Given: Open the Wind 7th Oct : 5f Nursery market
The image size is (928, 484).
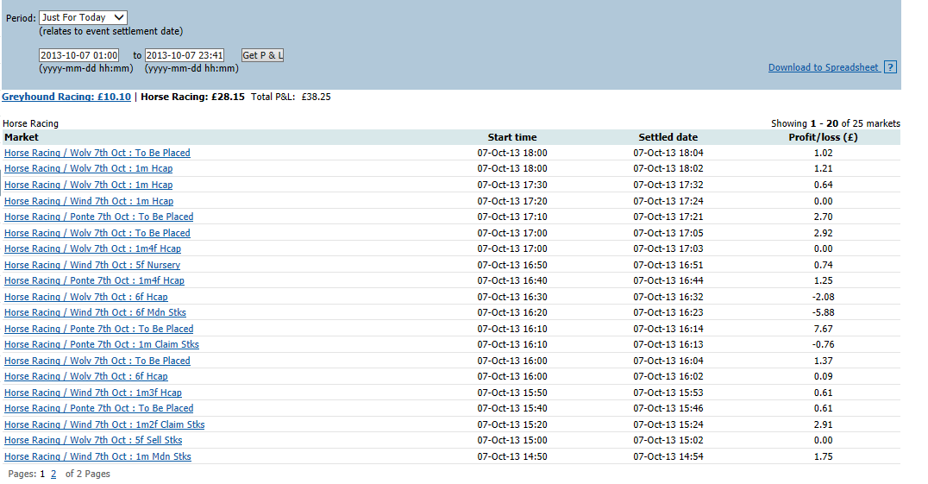Looking at the screenshot, I should tap(92, 265).
